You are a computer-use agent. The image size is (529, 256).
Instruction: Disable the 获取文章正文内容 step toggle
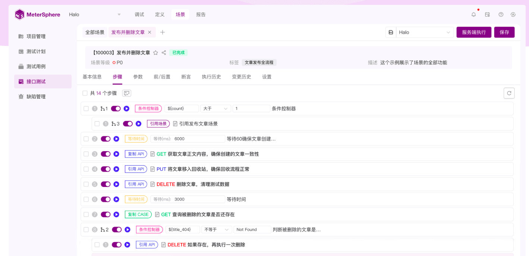click(106, 154)
